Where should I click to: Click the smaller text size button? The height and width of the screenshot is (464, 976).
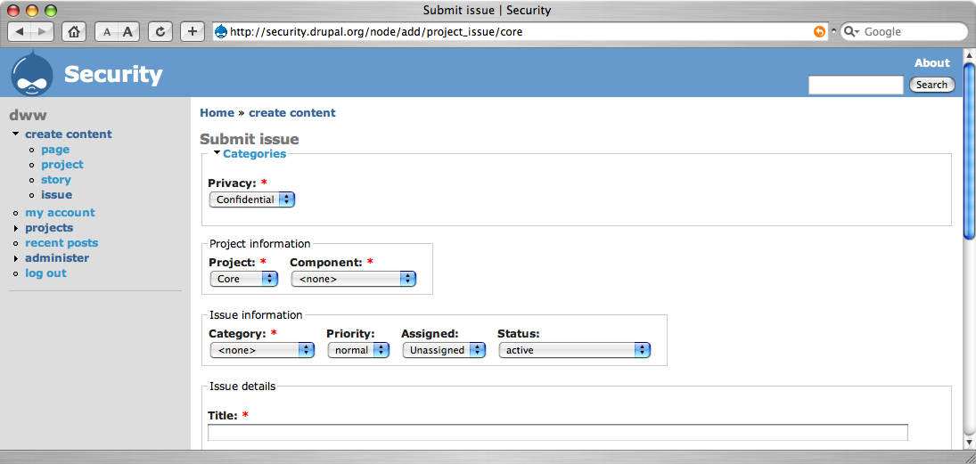coord(107,31)
